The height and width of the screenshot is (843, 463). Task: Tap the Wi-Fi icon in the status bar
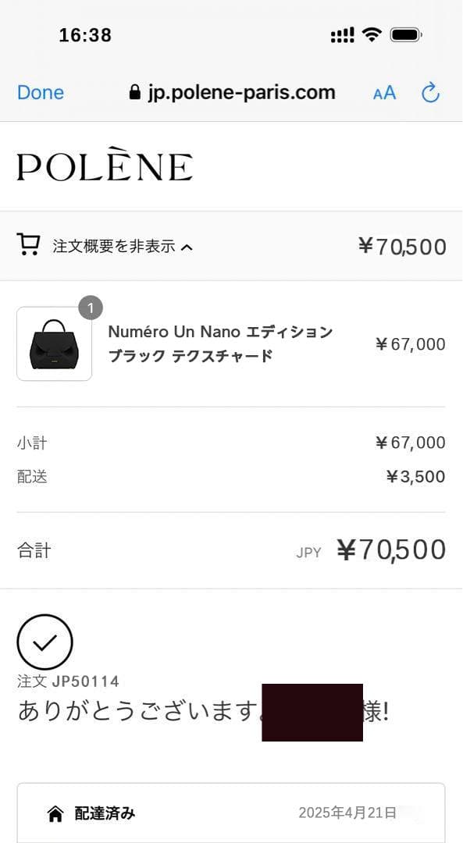(x=370, y=34)
